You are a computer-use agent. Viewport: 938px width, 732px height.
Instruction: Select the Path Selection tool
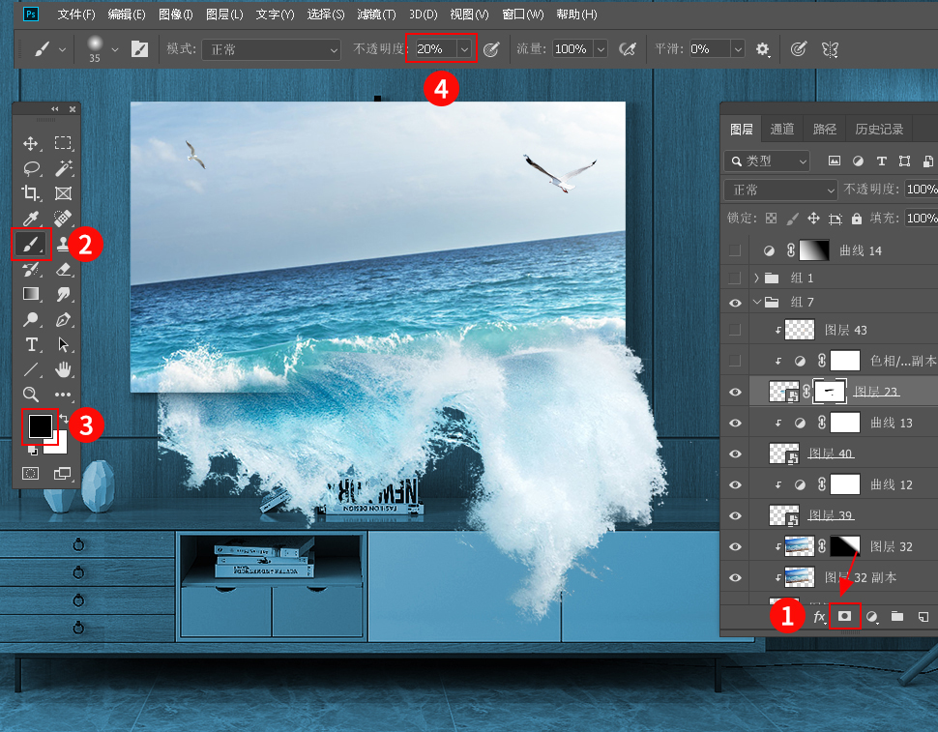[63, 344]
